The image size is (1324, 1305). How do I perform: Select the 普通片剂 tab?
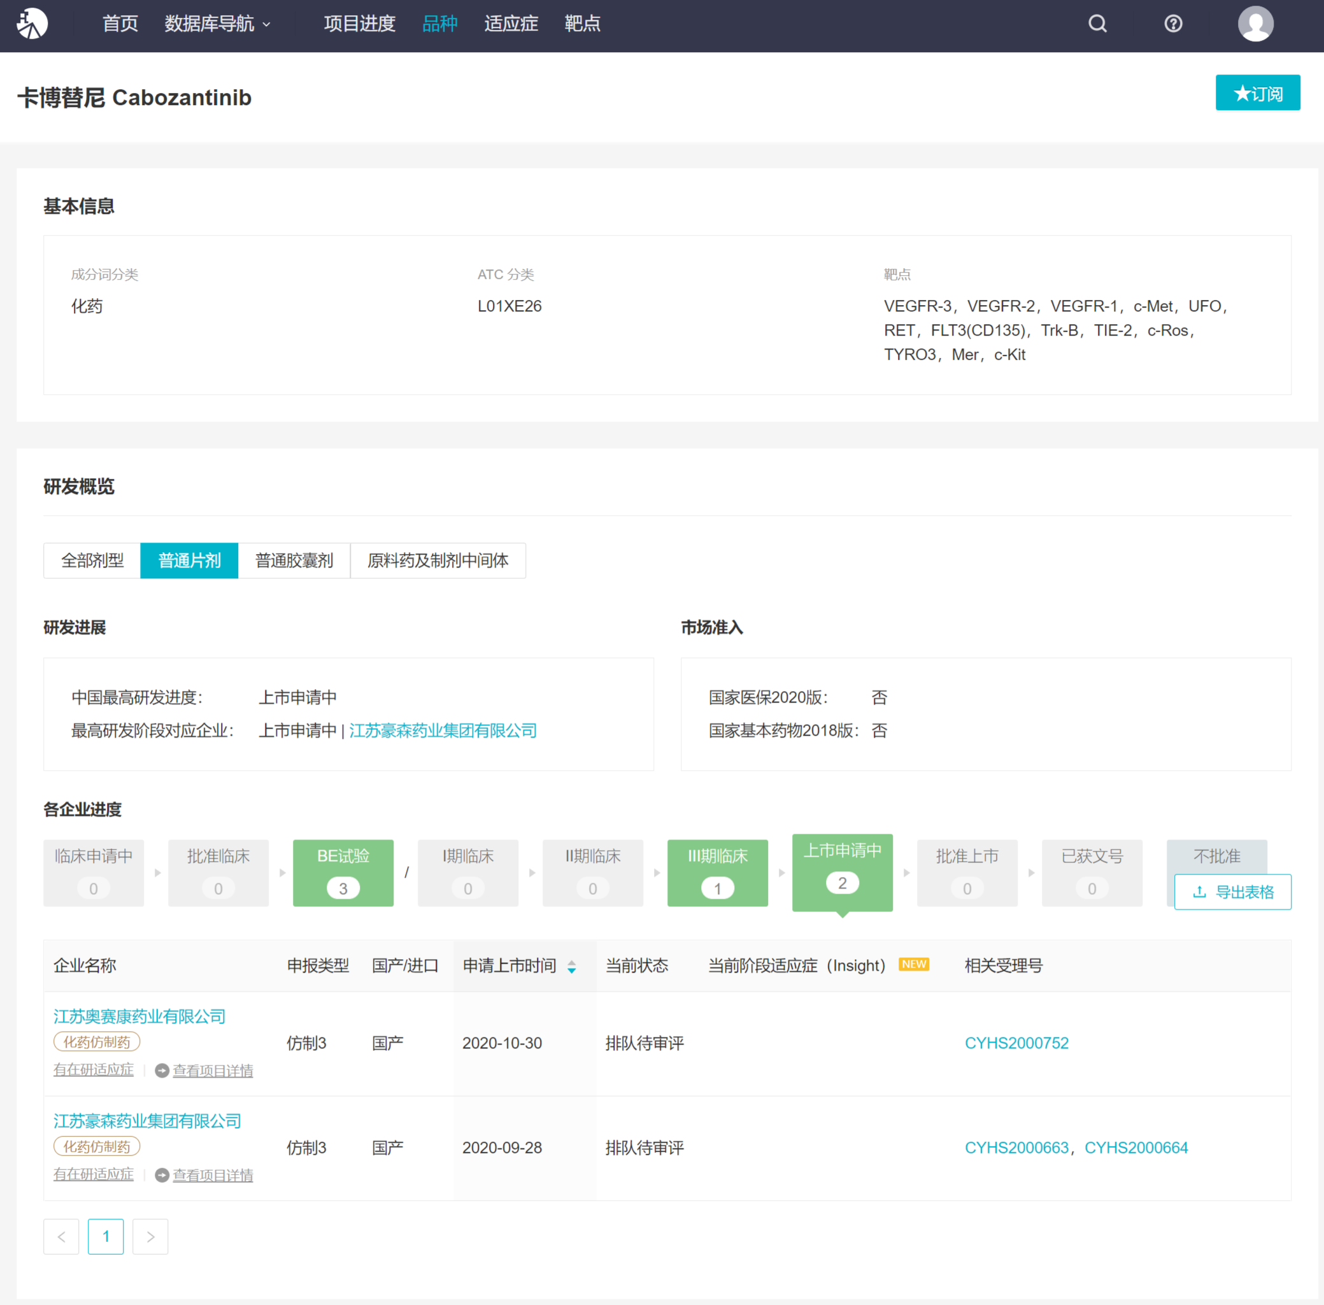pyautogui.click(x=189, y=560)
